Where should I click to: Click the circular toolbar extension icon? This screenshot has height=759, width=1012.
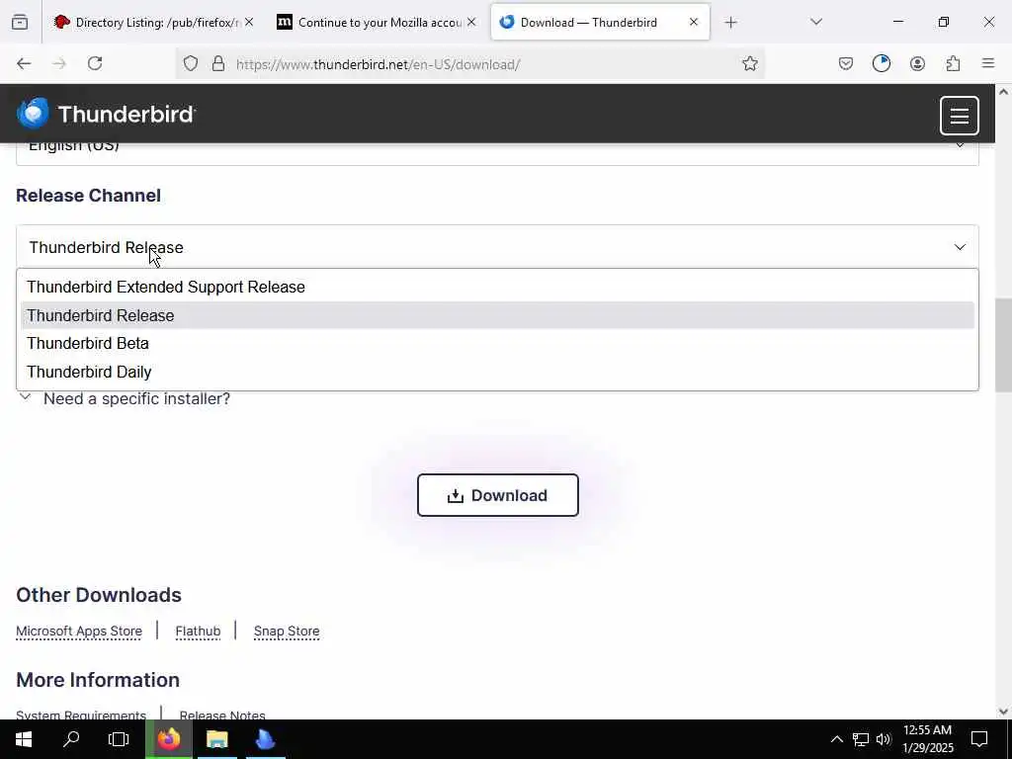(881, 63)
